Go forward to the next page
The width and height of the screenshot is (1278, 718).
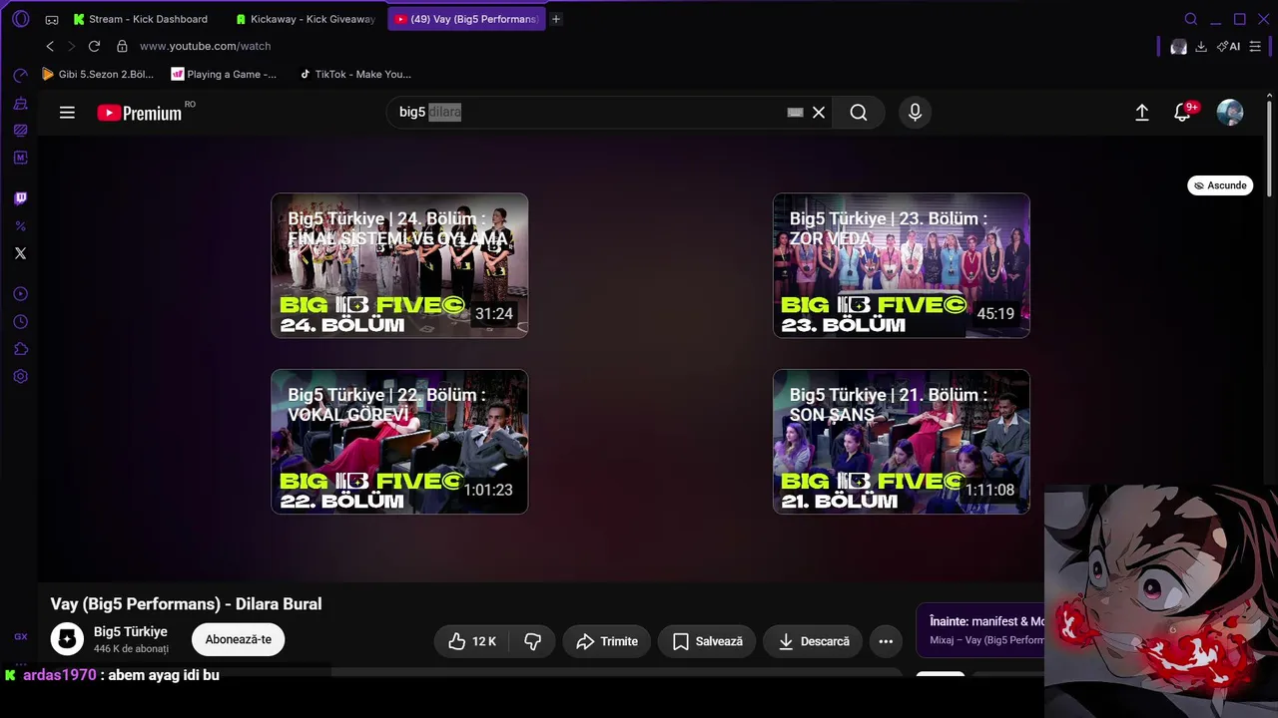coord(72,46)
